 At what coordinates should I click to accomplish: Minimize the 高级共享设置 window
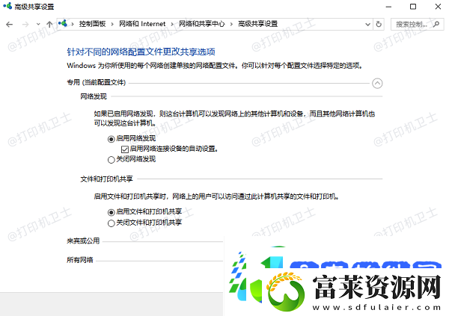tap(388, 7)
